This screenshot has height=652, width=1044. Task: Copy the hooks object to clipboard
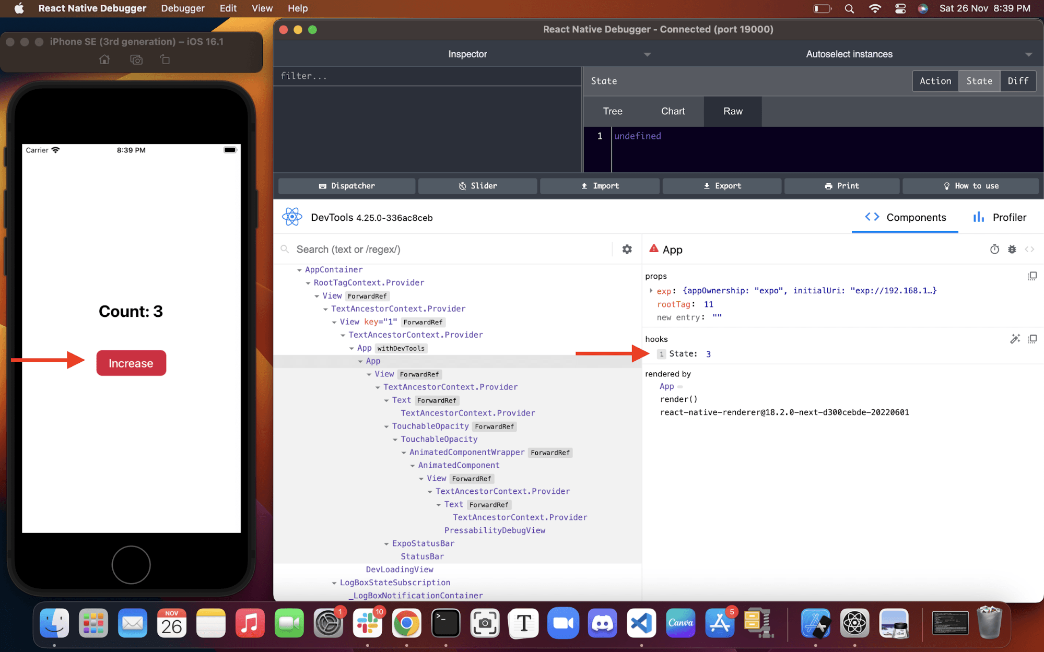[x=1033, y=339]
